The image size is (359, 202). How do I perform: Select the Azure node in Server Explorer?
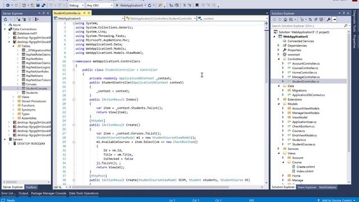(x=16, y=25)
